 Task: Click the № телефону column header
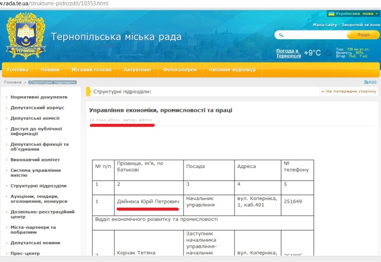(x=297, y=170)
